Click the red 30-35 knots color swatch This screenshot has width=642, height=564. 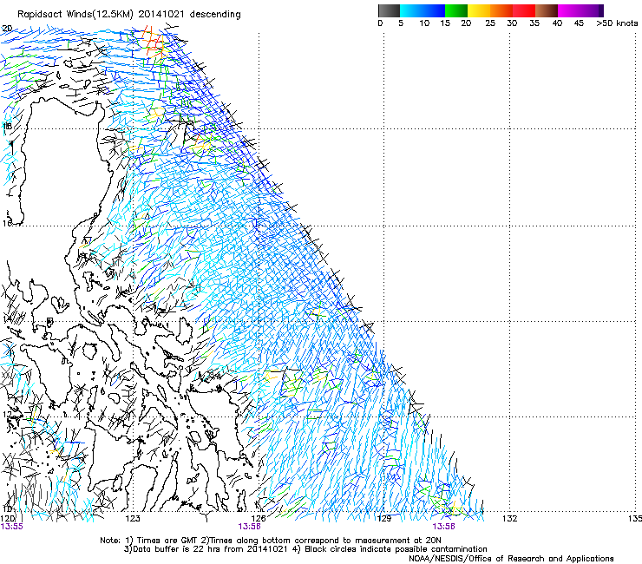click(x=524, y=10)
